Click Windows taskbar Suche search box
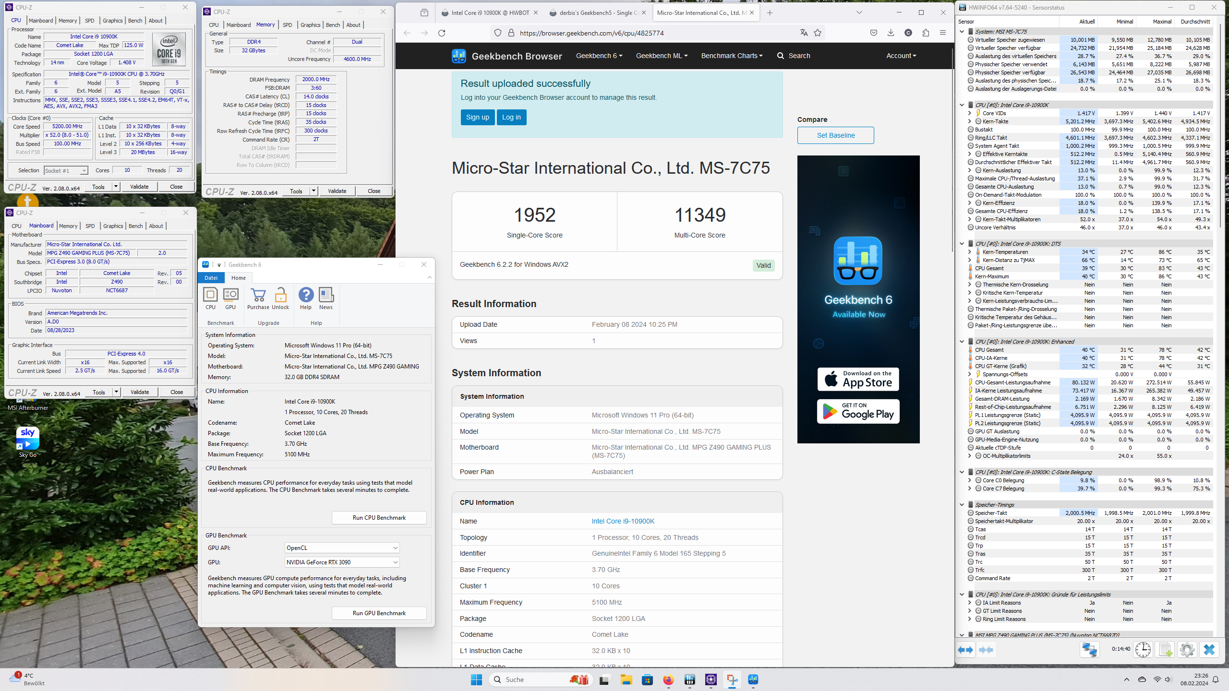 pos(541,679)
